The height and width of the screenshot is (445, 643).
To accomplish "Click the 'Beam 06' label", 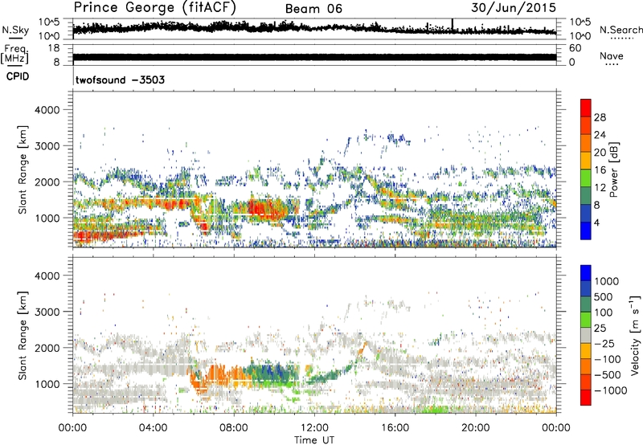I will pos(313,9).
